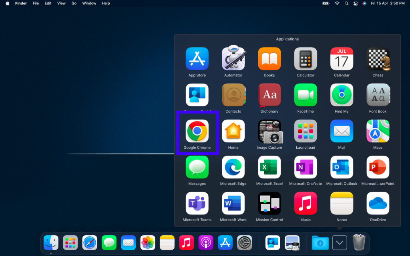Open the Edit menu
410x256 pixels.
(x=48, y=3)
